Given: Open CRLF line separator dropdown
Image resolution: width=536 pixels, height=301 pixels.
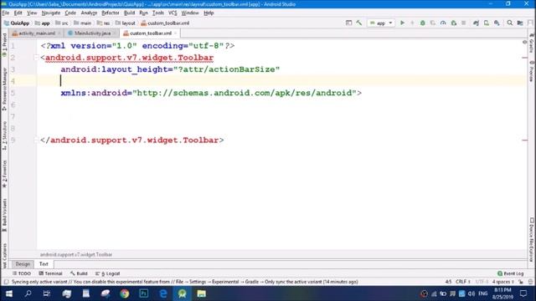Looking at the screenshot, I should tap(463, 282).
